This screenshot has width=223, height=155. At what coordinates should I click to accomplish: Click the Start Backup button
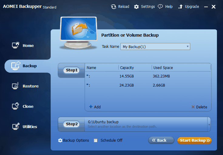point(194,140)
